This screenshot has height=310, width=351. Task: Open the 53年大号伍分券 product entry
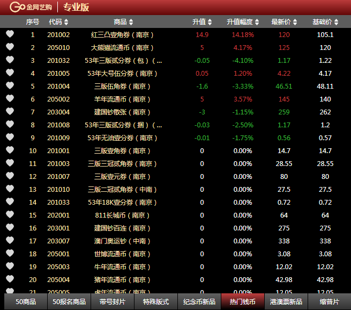point(123,73)
